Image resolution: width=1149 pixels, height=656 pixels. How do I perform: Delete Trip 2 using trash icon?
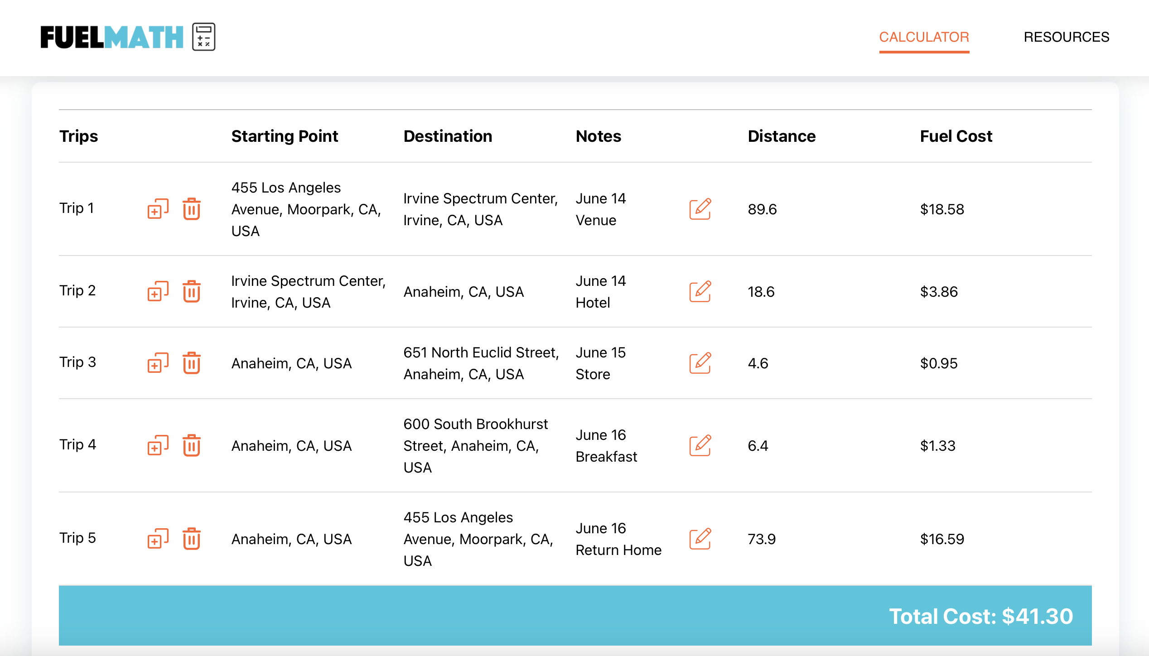pyautogui.click(x=192, y=291)
